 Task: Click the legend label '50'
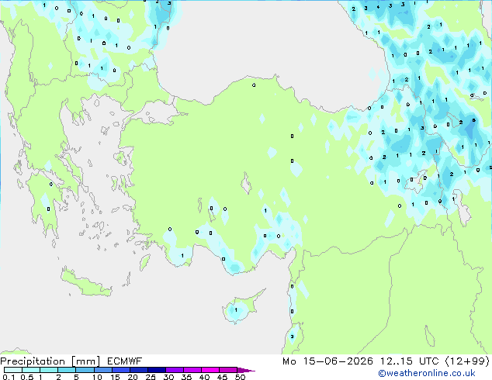240,377
